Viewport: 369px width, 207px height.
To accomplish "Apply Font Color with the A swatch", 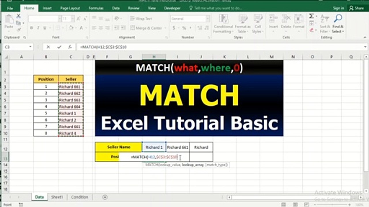I will click(x=81, y=28).
